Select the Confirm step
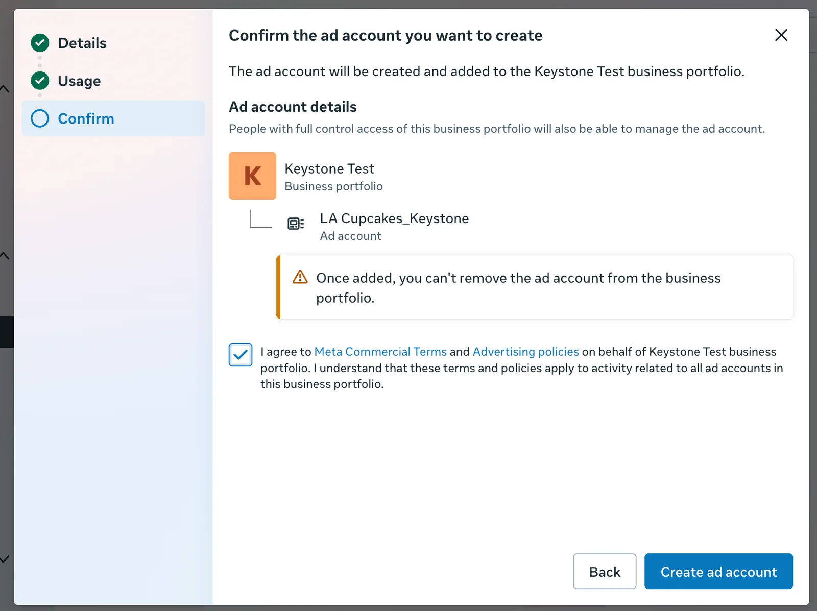817x611 pixels. click(x=113, y=118)
